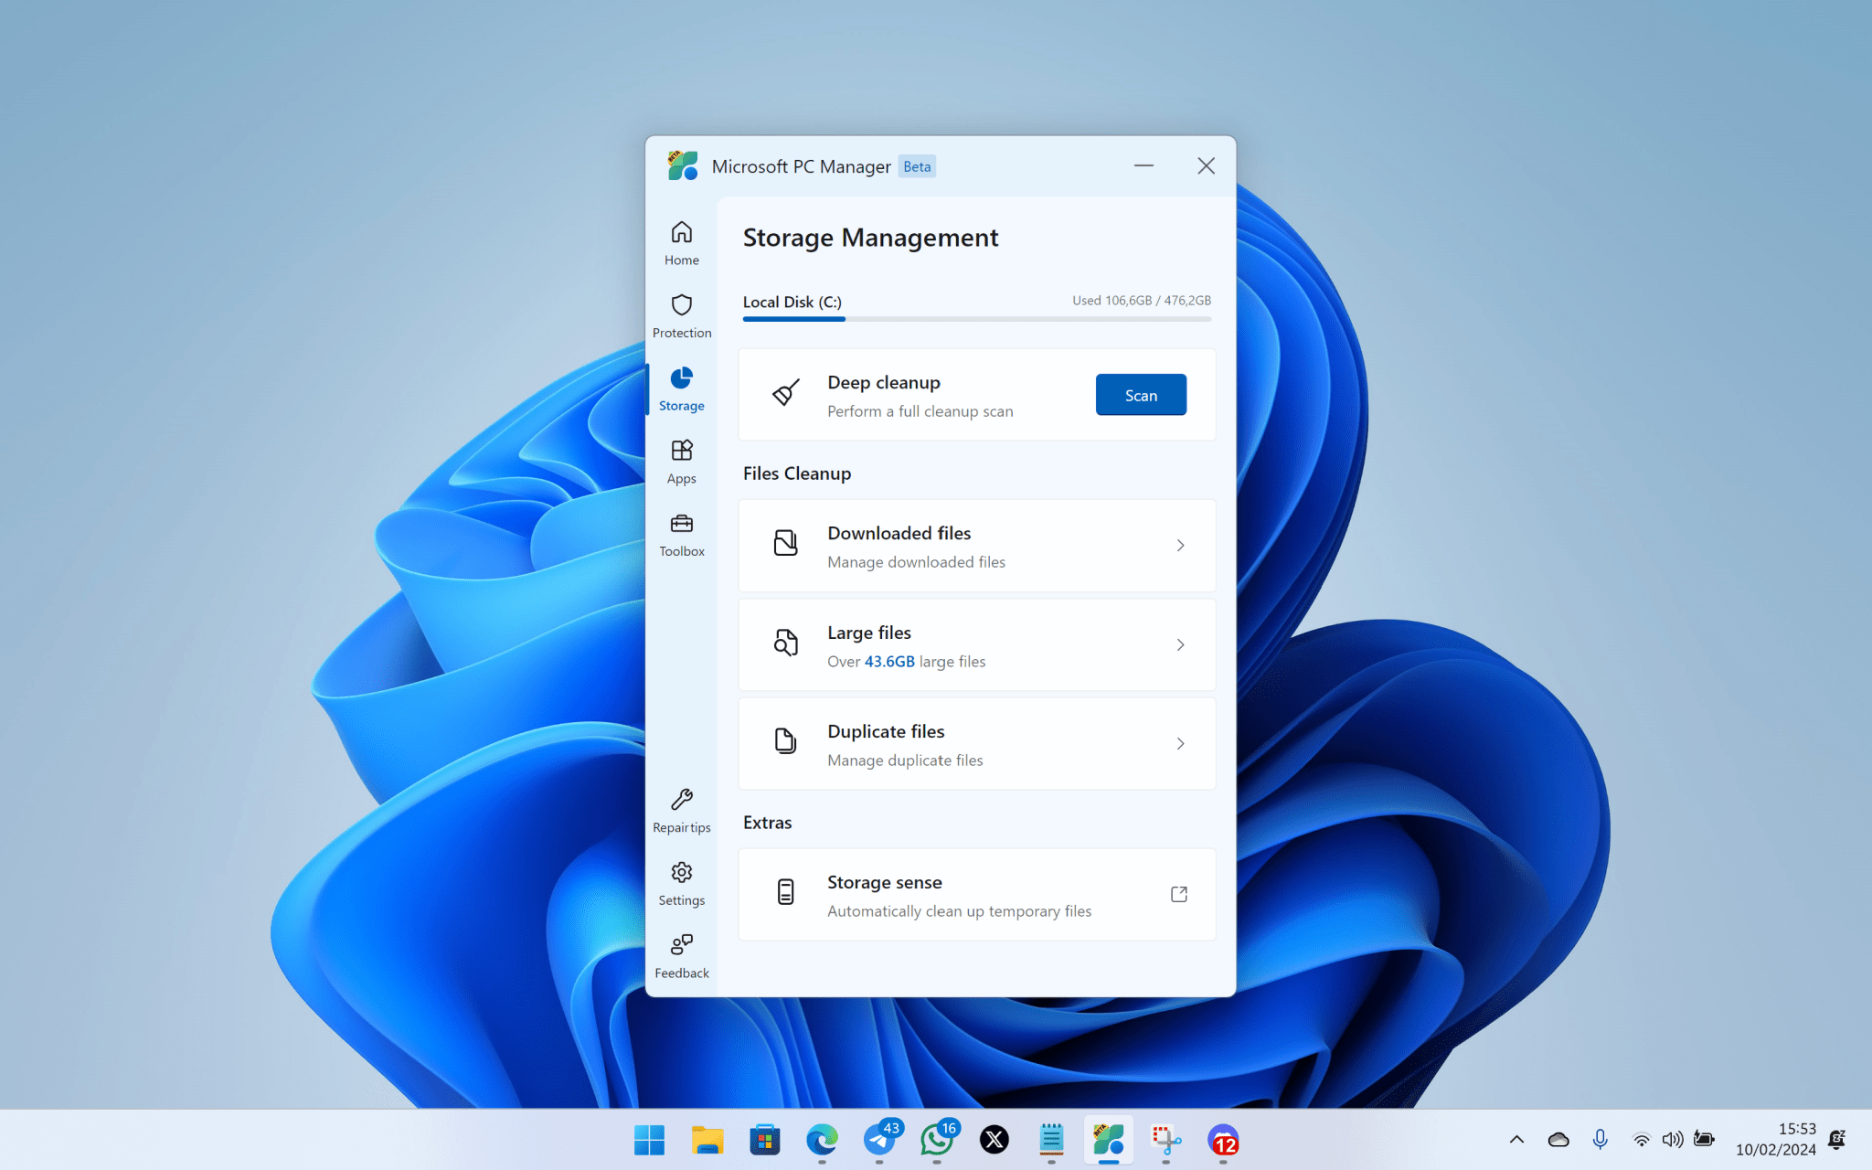Open the Toolbox panel
This screenshot has height=1170, width=1872.
click(681, 533)
